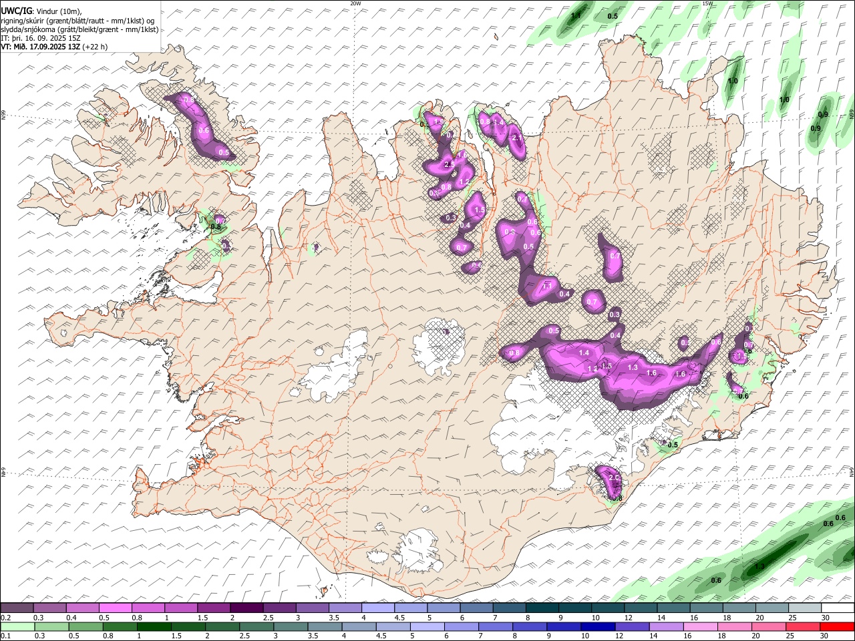Click the light pink 16–18 rain legend swatch
855x641 pixels.
[x=700, y=626]
